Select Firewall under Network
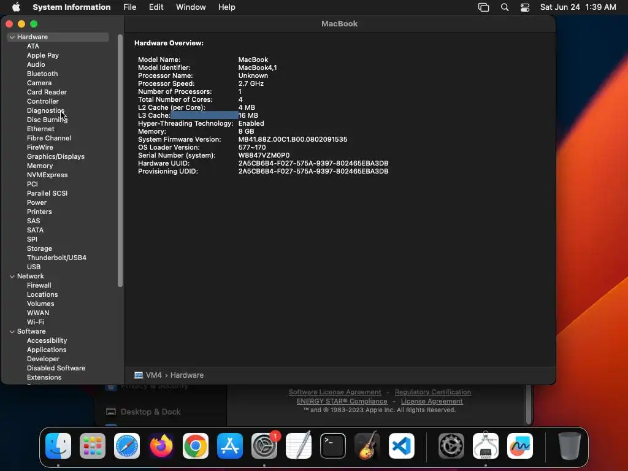The image size is (628, 471). [x=39, y=286]
